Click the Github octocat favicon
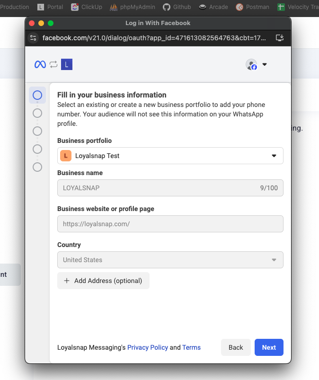Screen dimensions: 319x380 [167, 7]
